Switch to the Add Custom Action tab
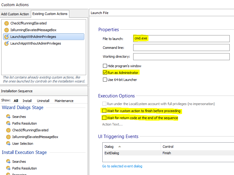The image size is (234, 175). [15, 14]
